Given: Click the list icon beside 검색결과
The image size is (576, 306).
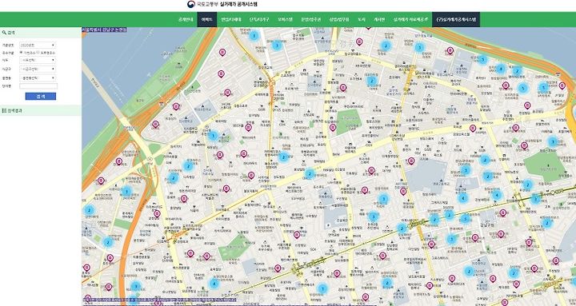Looking at the screenshot, I should click(4, 110).
